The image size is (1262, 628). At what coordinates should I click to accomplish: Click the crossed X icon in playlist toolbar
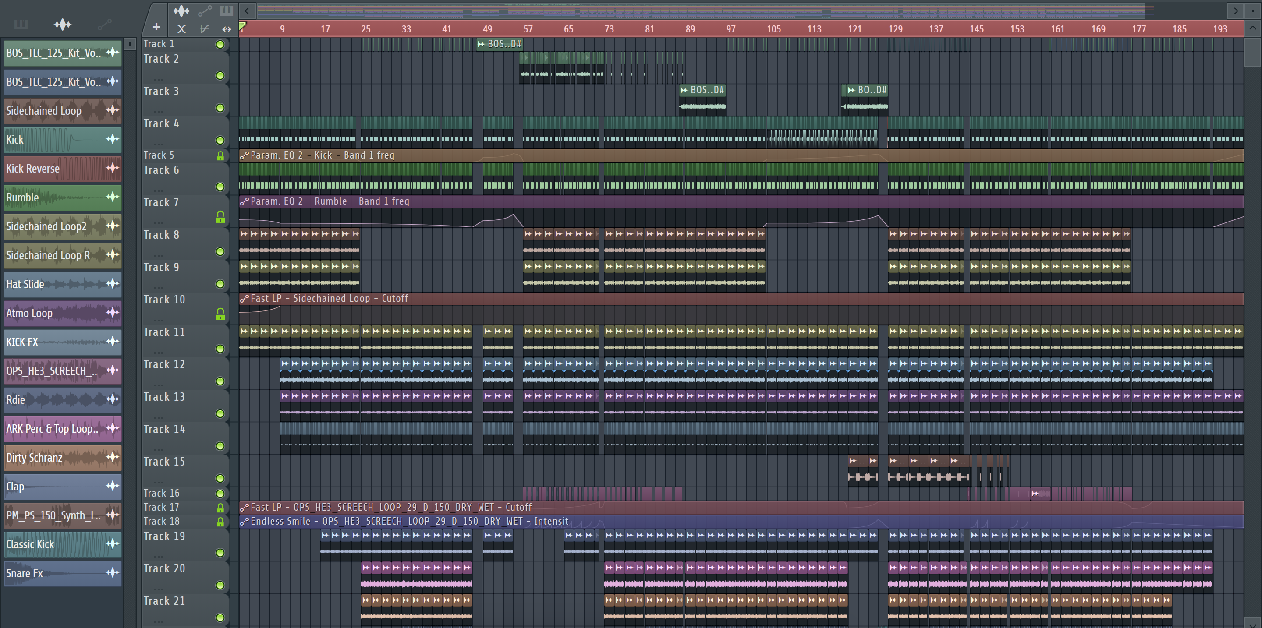pos(181,29)
